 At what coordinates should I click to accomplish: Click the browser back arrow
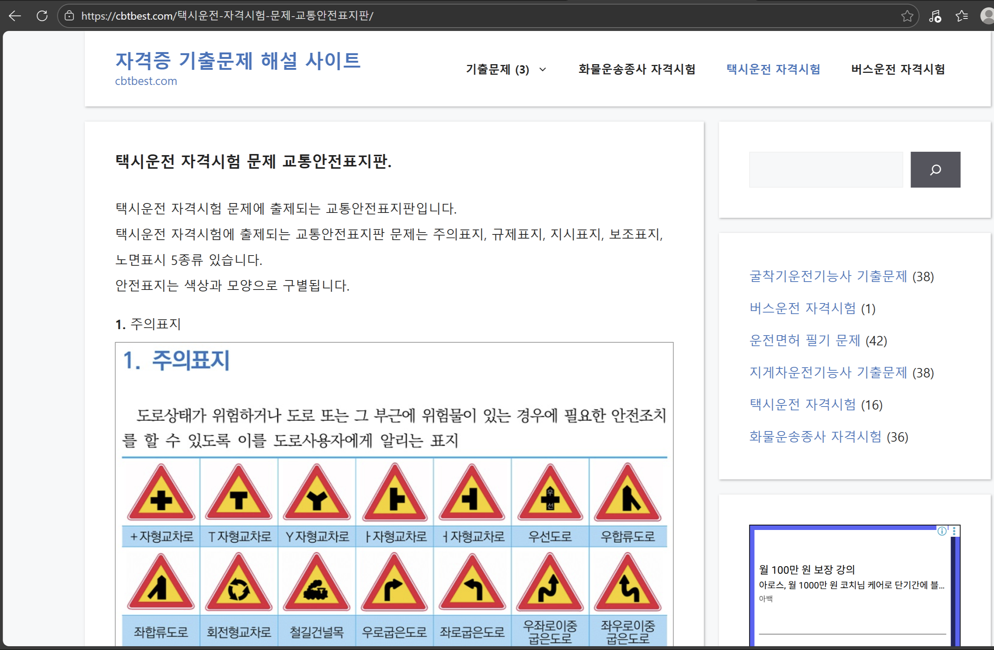(15, 16)
